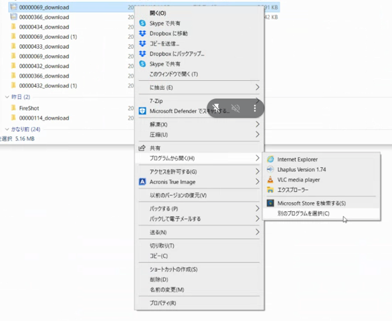Open the three-dot menu on floating overlay

click(x=254, y=108)
